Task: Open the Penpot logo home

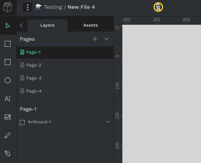Action: tap(8, 7)
